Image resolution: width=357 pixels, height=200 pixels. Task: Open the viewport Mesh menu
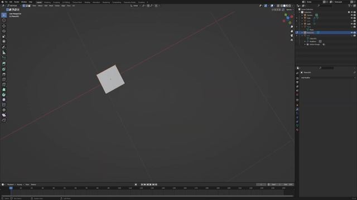coord(51,6)
